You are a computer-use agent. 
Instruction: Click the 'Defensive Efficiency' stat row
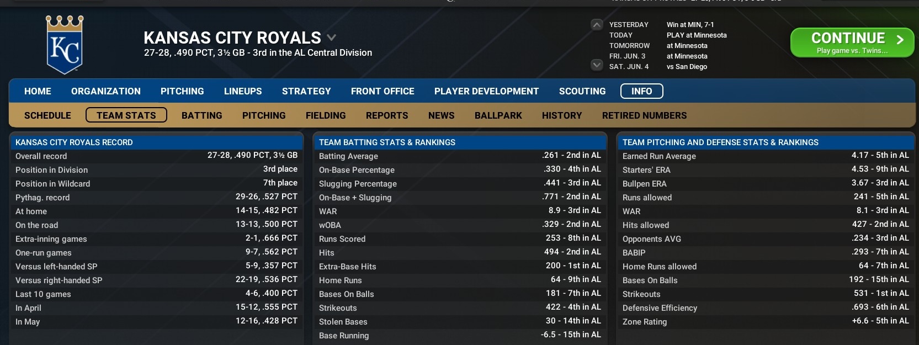[x=766, y=307]
